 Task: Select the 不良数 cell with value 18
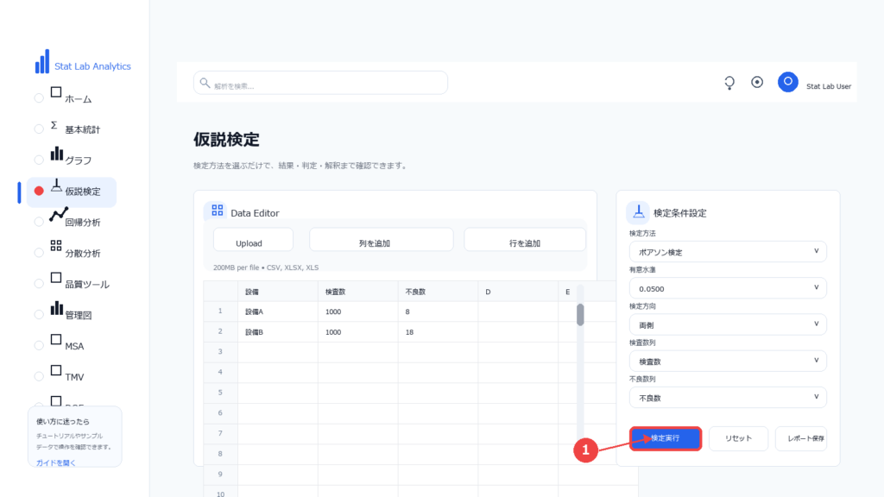pos(438,332)
